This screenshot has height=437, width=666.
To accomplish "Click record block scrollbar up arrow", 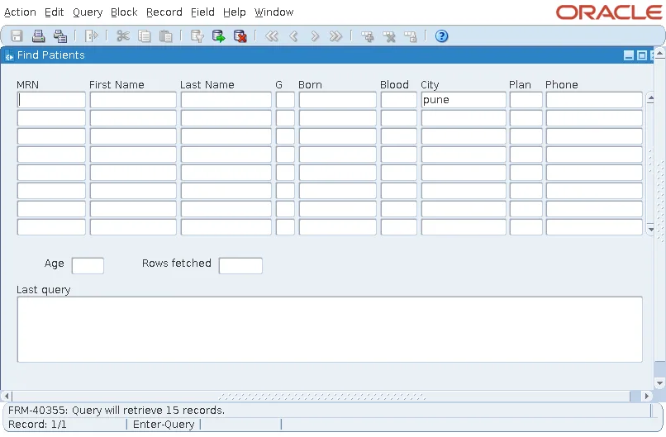I will [x=650, y=98].
